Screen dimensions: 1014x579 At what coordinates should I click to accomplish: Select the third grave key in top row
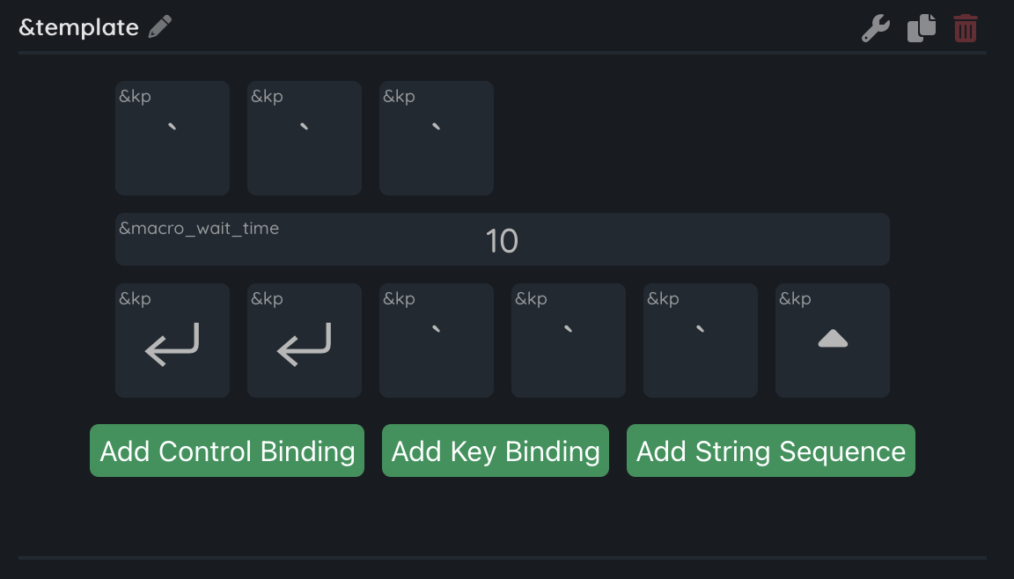coord(437,138)
